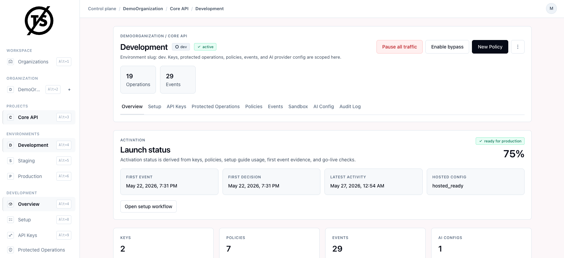Open the three-dot more actions menu

point(517,47)
